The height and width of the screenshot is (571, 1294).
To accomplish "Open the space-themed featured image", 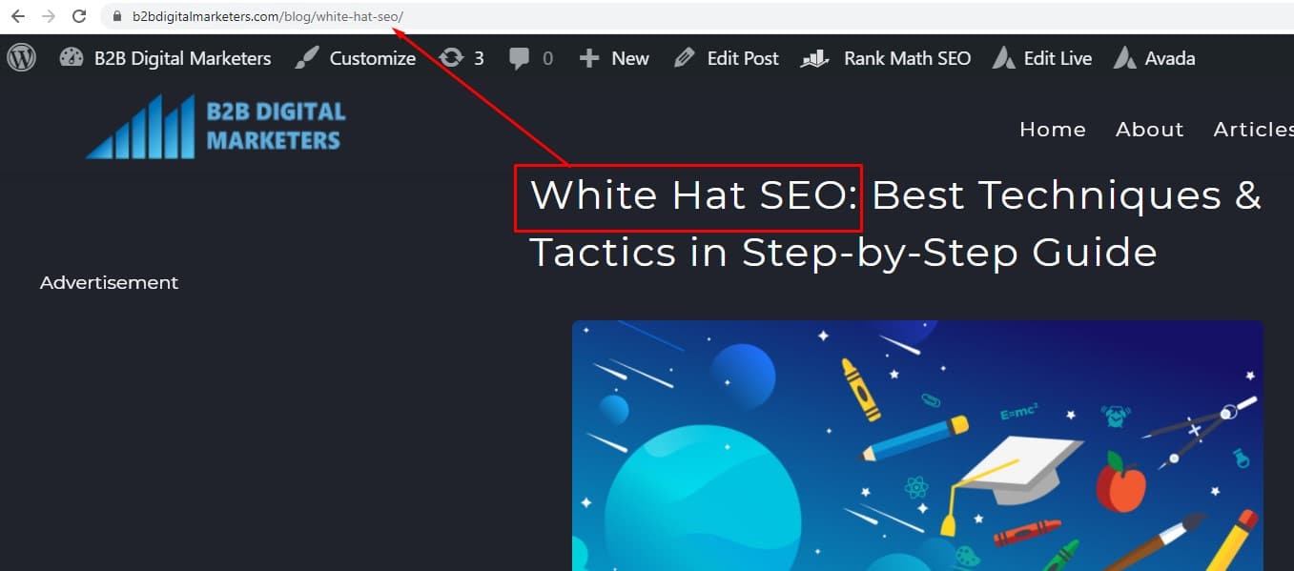I will [917, 445].
